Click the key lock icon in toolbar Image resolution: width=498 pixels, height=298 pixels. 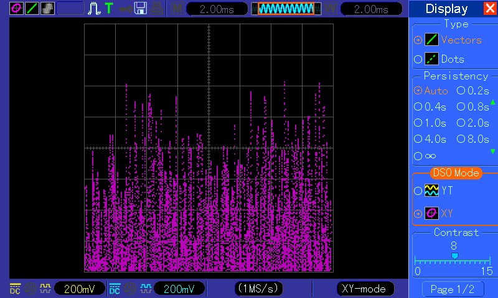point(125,9)
